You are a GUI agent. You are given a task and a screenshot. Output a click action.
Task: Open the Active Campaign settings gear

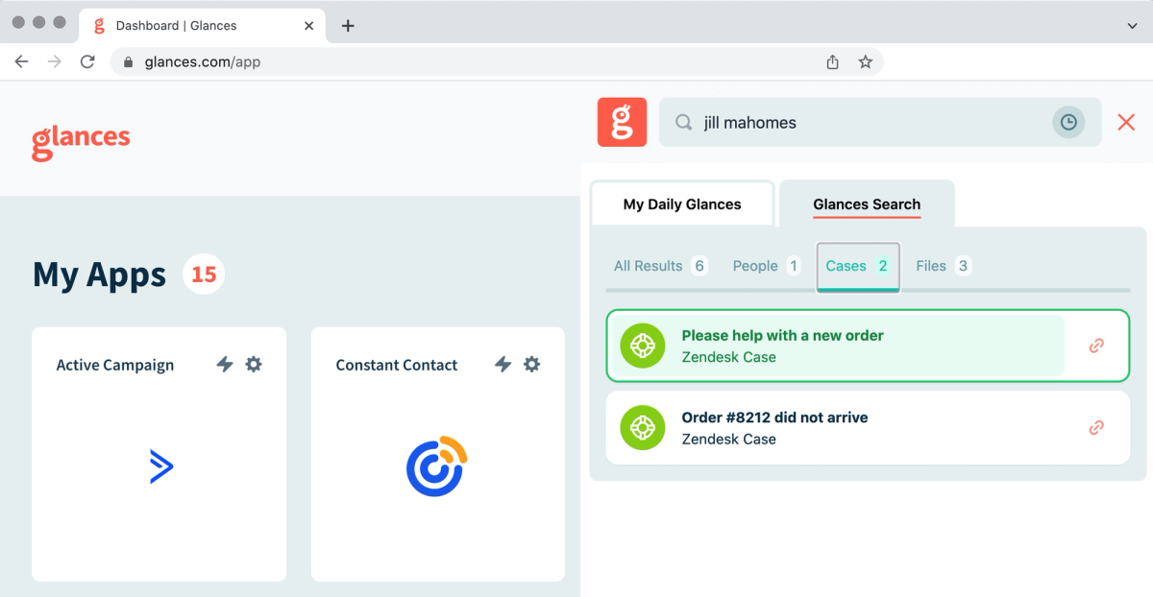coord(254,364)
